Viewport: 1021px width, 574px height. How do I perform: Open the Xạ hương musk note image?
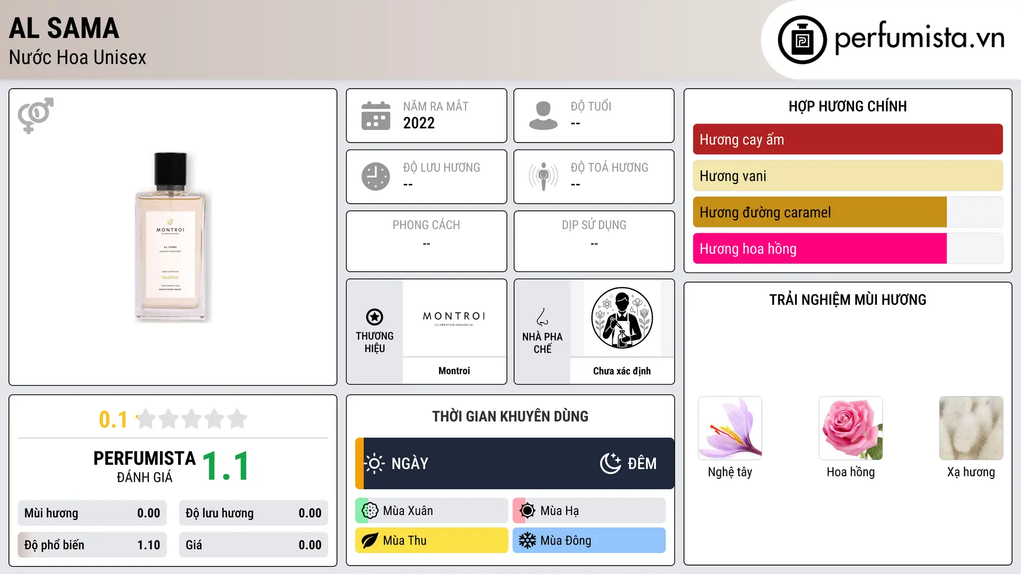point(971,428)
